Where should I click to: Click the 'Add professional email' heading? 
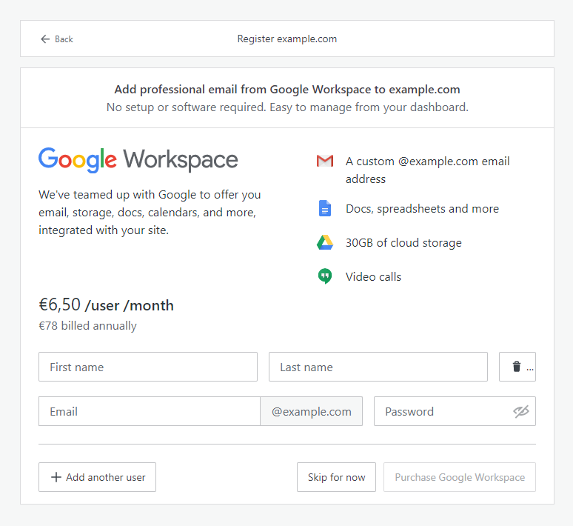coord(286,89)
